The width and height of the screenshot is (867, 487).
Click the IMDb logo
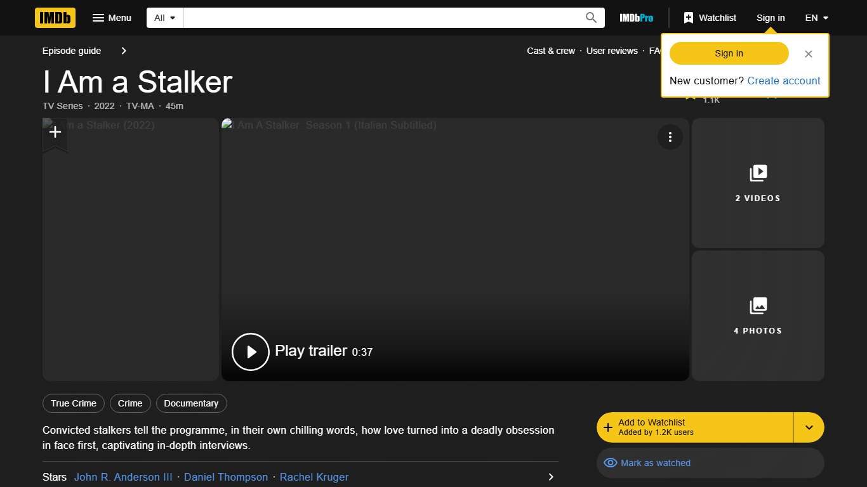click(x=55, y=17)
